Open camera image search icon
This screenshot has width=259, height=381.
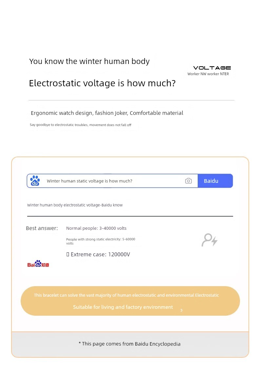coord(189,181)
